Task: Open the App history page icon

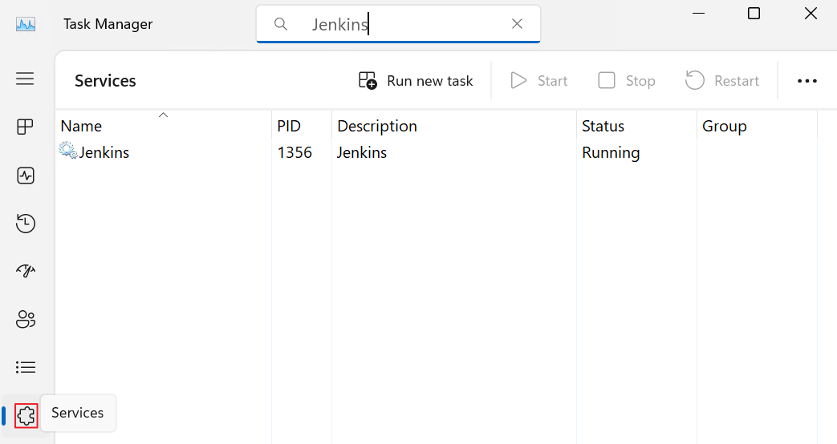Action: coord(25,224)
